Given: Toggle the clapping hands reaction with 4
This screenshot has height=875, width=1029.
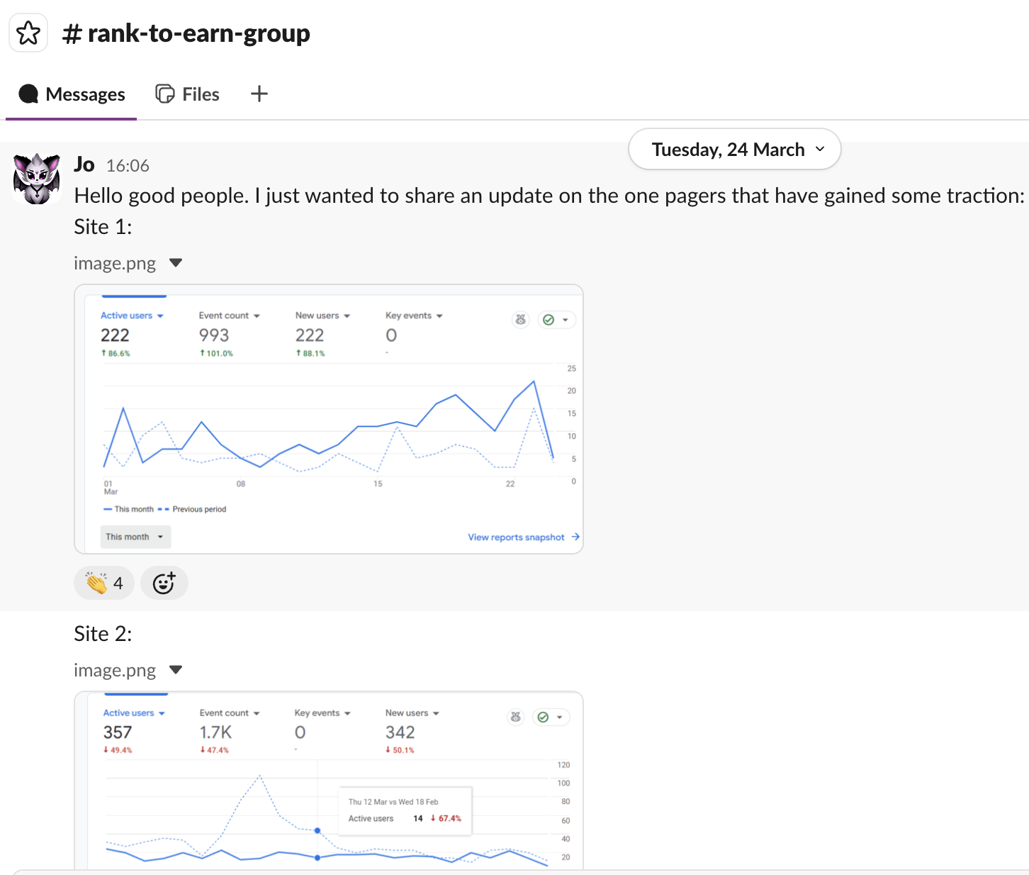Looking at the screenshot, I should coord(104,583).
